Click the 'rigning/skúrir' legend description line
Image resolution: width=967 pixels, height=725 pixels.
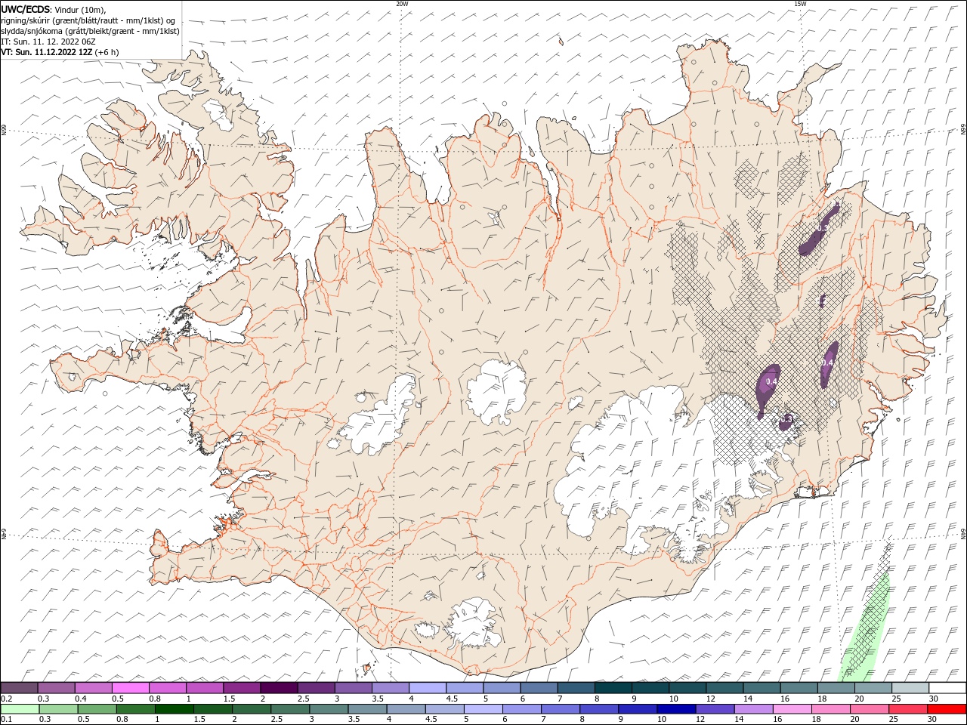(x=88, y=20)
